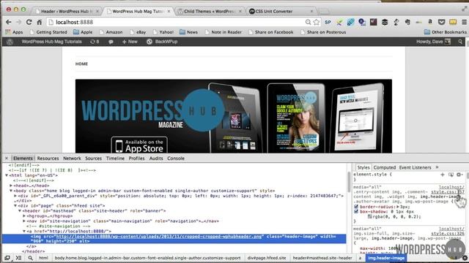
Task: Switch to the CSS Unit Converter browser tab
Action: (281, 11)
